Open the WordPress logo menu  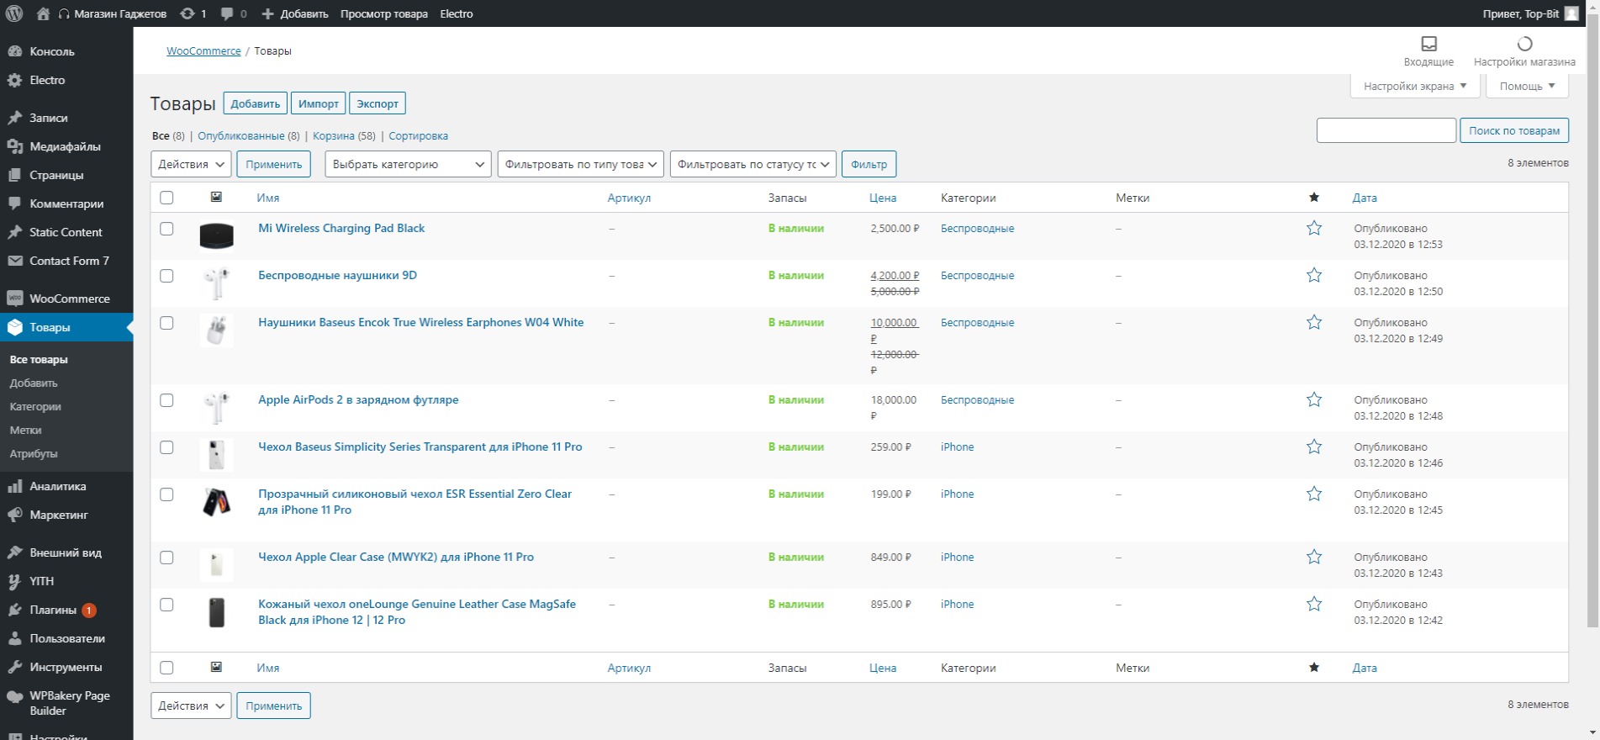[14, 13]
